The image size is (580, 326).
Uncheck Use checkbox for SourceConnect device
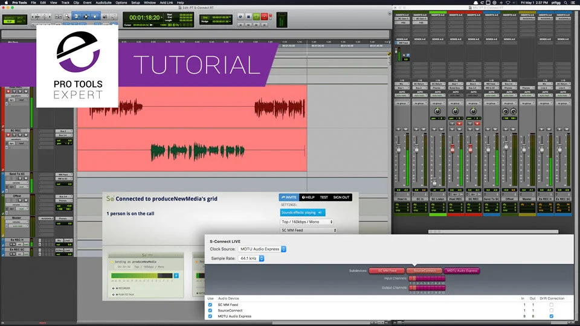[210, 310]
